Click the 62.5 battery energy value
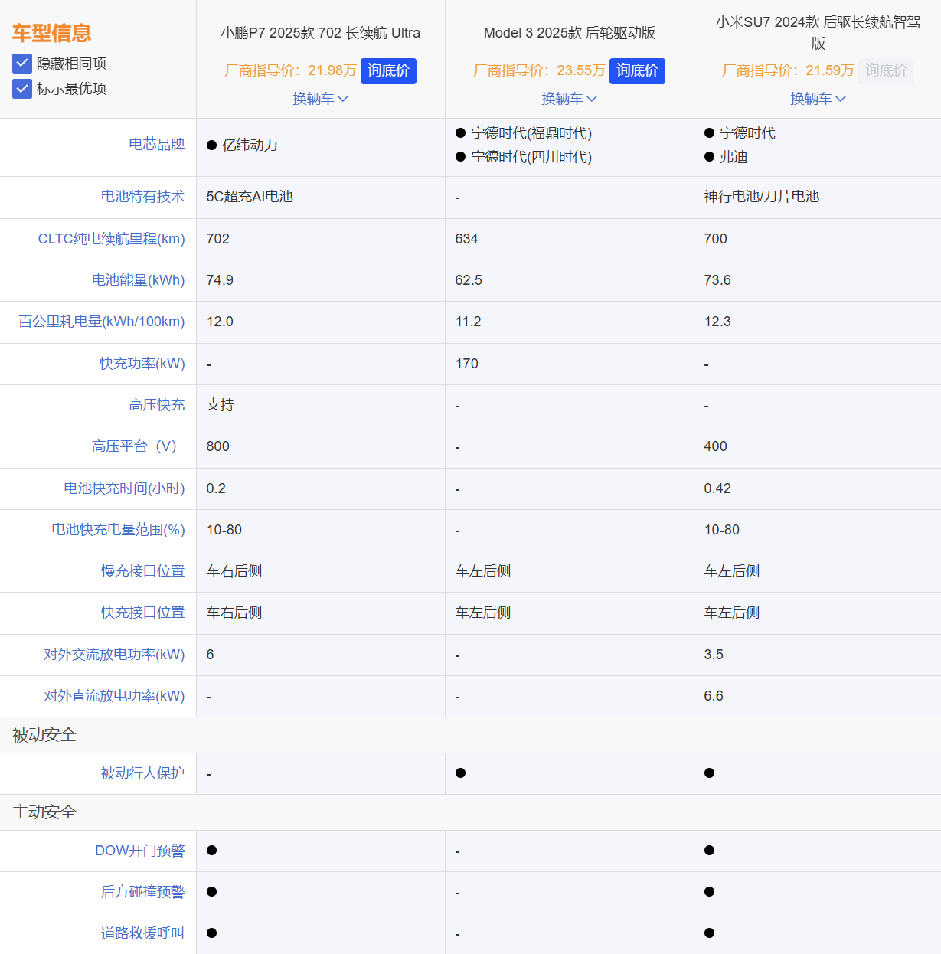 click(469, 280)
